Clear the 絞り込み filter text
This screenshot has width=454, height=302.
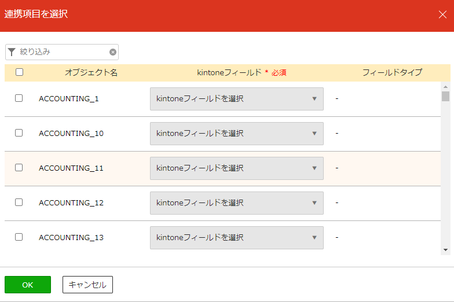pos(113,52)
